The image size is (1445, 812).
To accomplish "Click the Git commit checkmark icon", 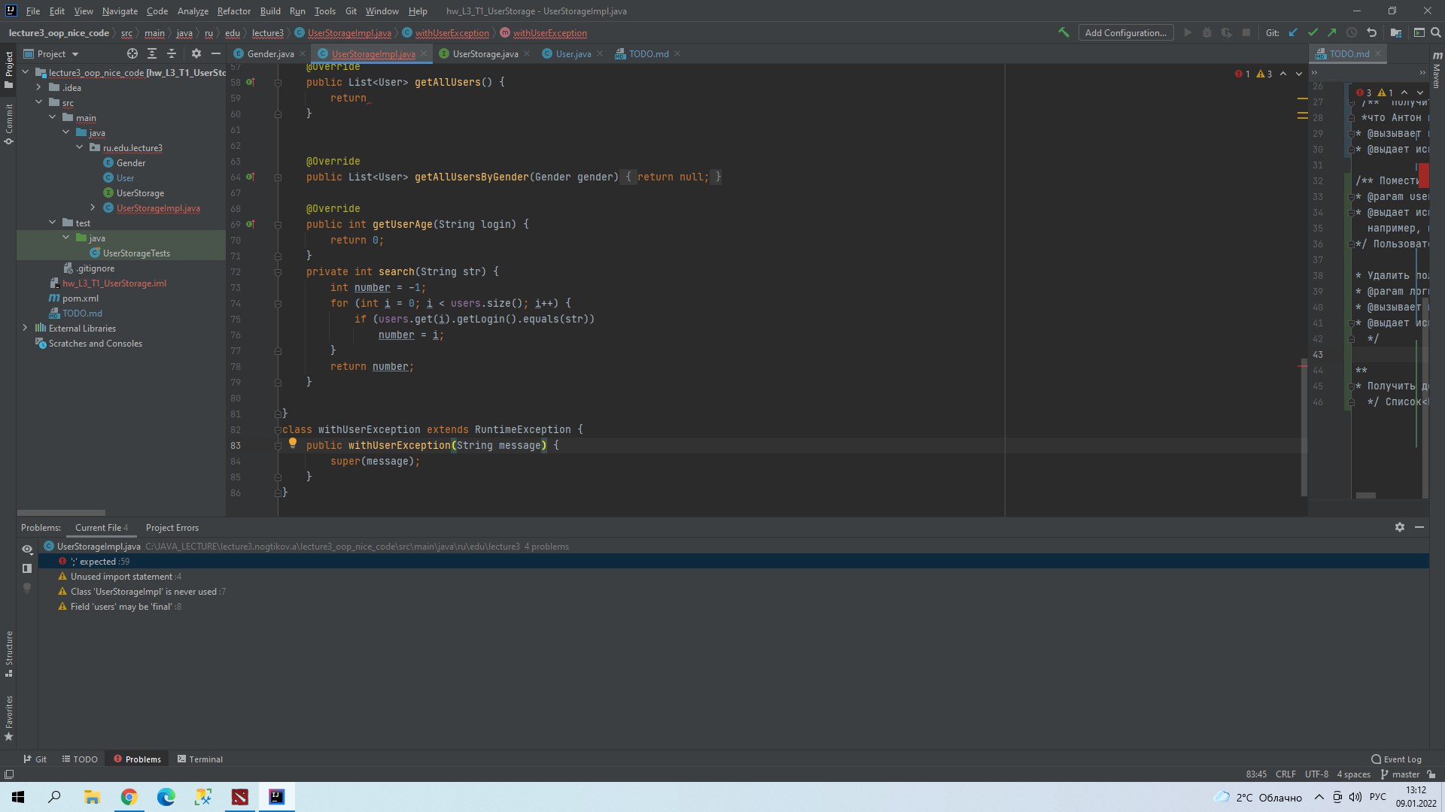I will [x=1313, y=32].
